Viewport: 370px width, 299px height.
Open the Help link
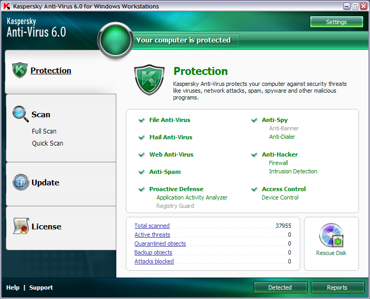click(13, 287)
